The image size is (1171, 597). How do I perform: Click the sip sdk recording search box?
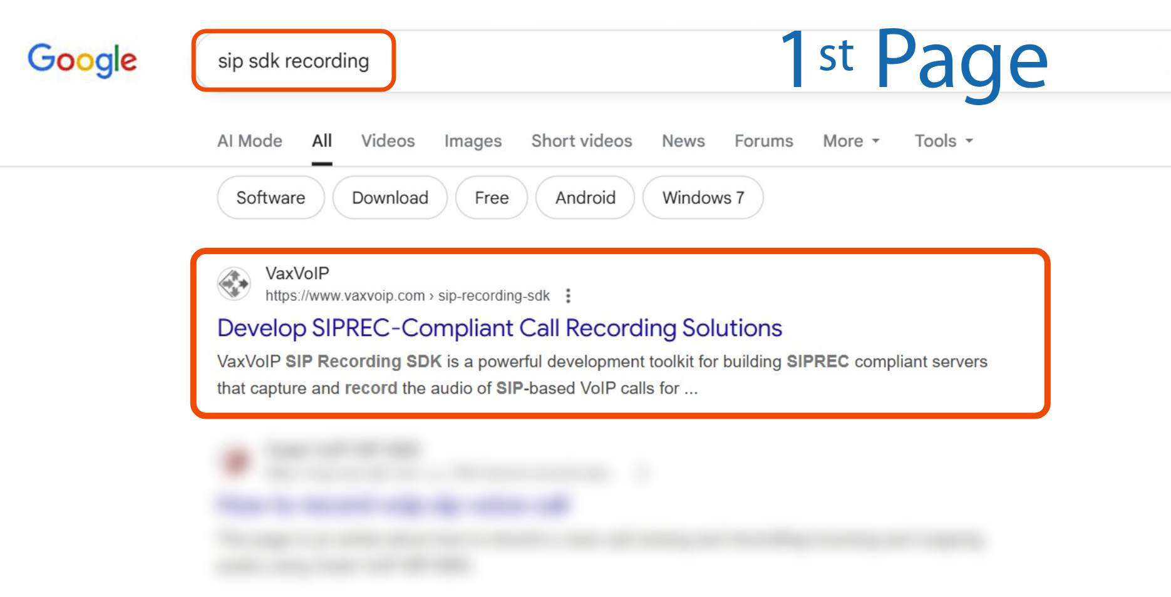click(293, 61)
